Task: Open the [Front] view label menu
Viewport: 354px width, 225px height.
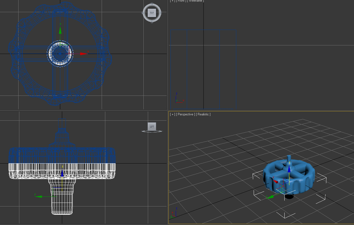Action: [181, 1]
